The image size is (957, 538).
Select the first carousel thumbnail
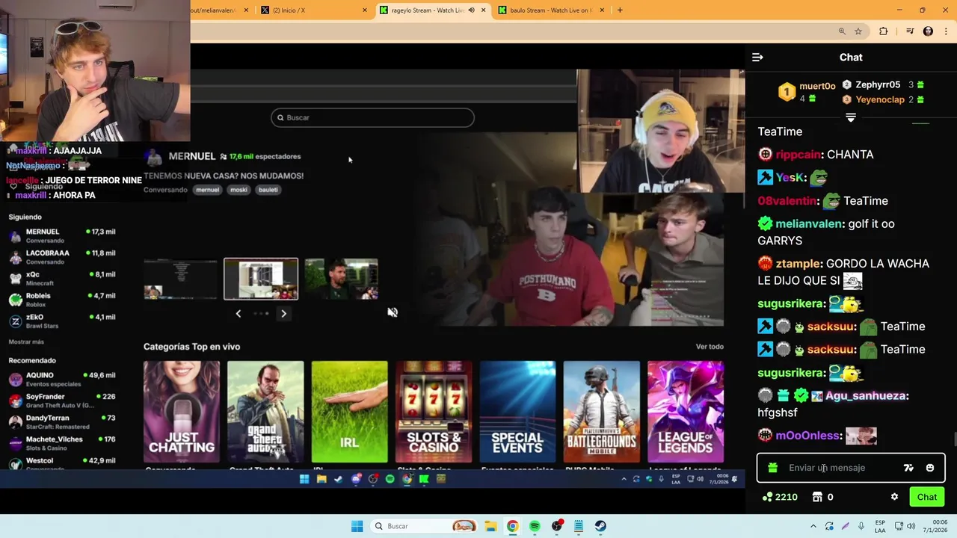click(x=180, y=279)
